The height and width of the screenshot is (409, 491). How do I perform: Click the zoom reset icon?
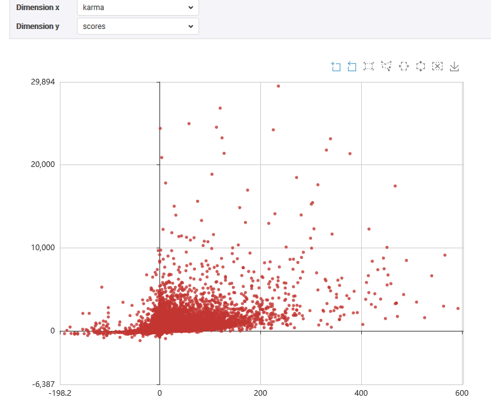pyautogui.click(x=352, y=66)
